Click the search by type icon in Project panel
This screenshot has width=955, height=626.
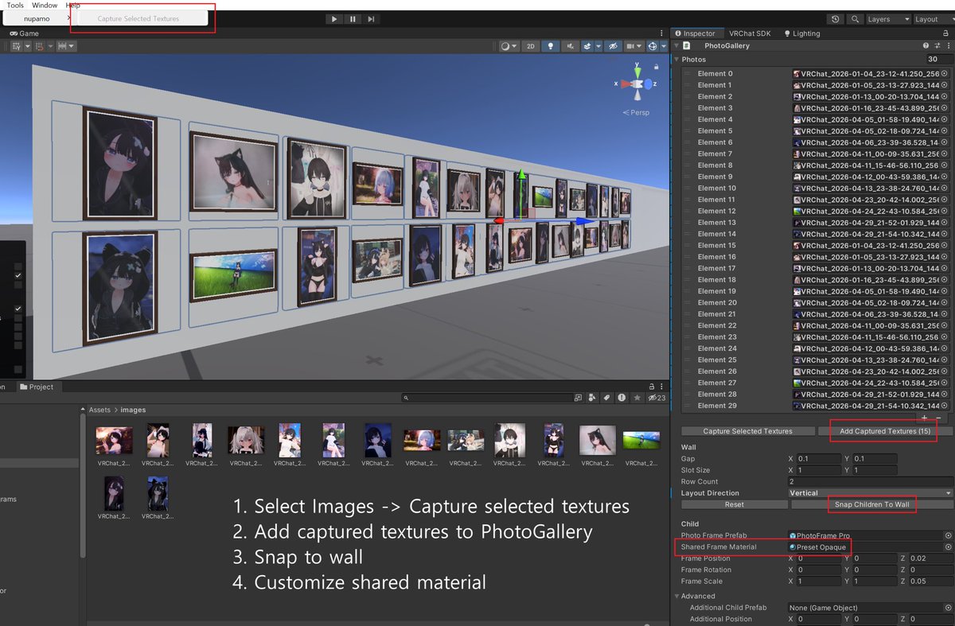coord(591,397)
